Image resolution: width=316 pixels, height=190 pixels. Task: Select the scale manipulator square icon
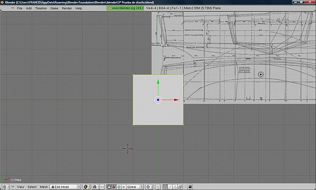(x=123, y=187)
